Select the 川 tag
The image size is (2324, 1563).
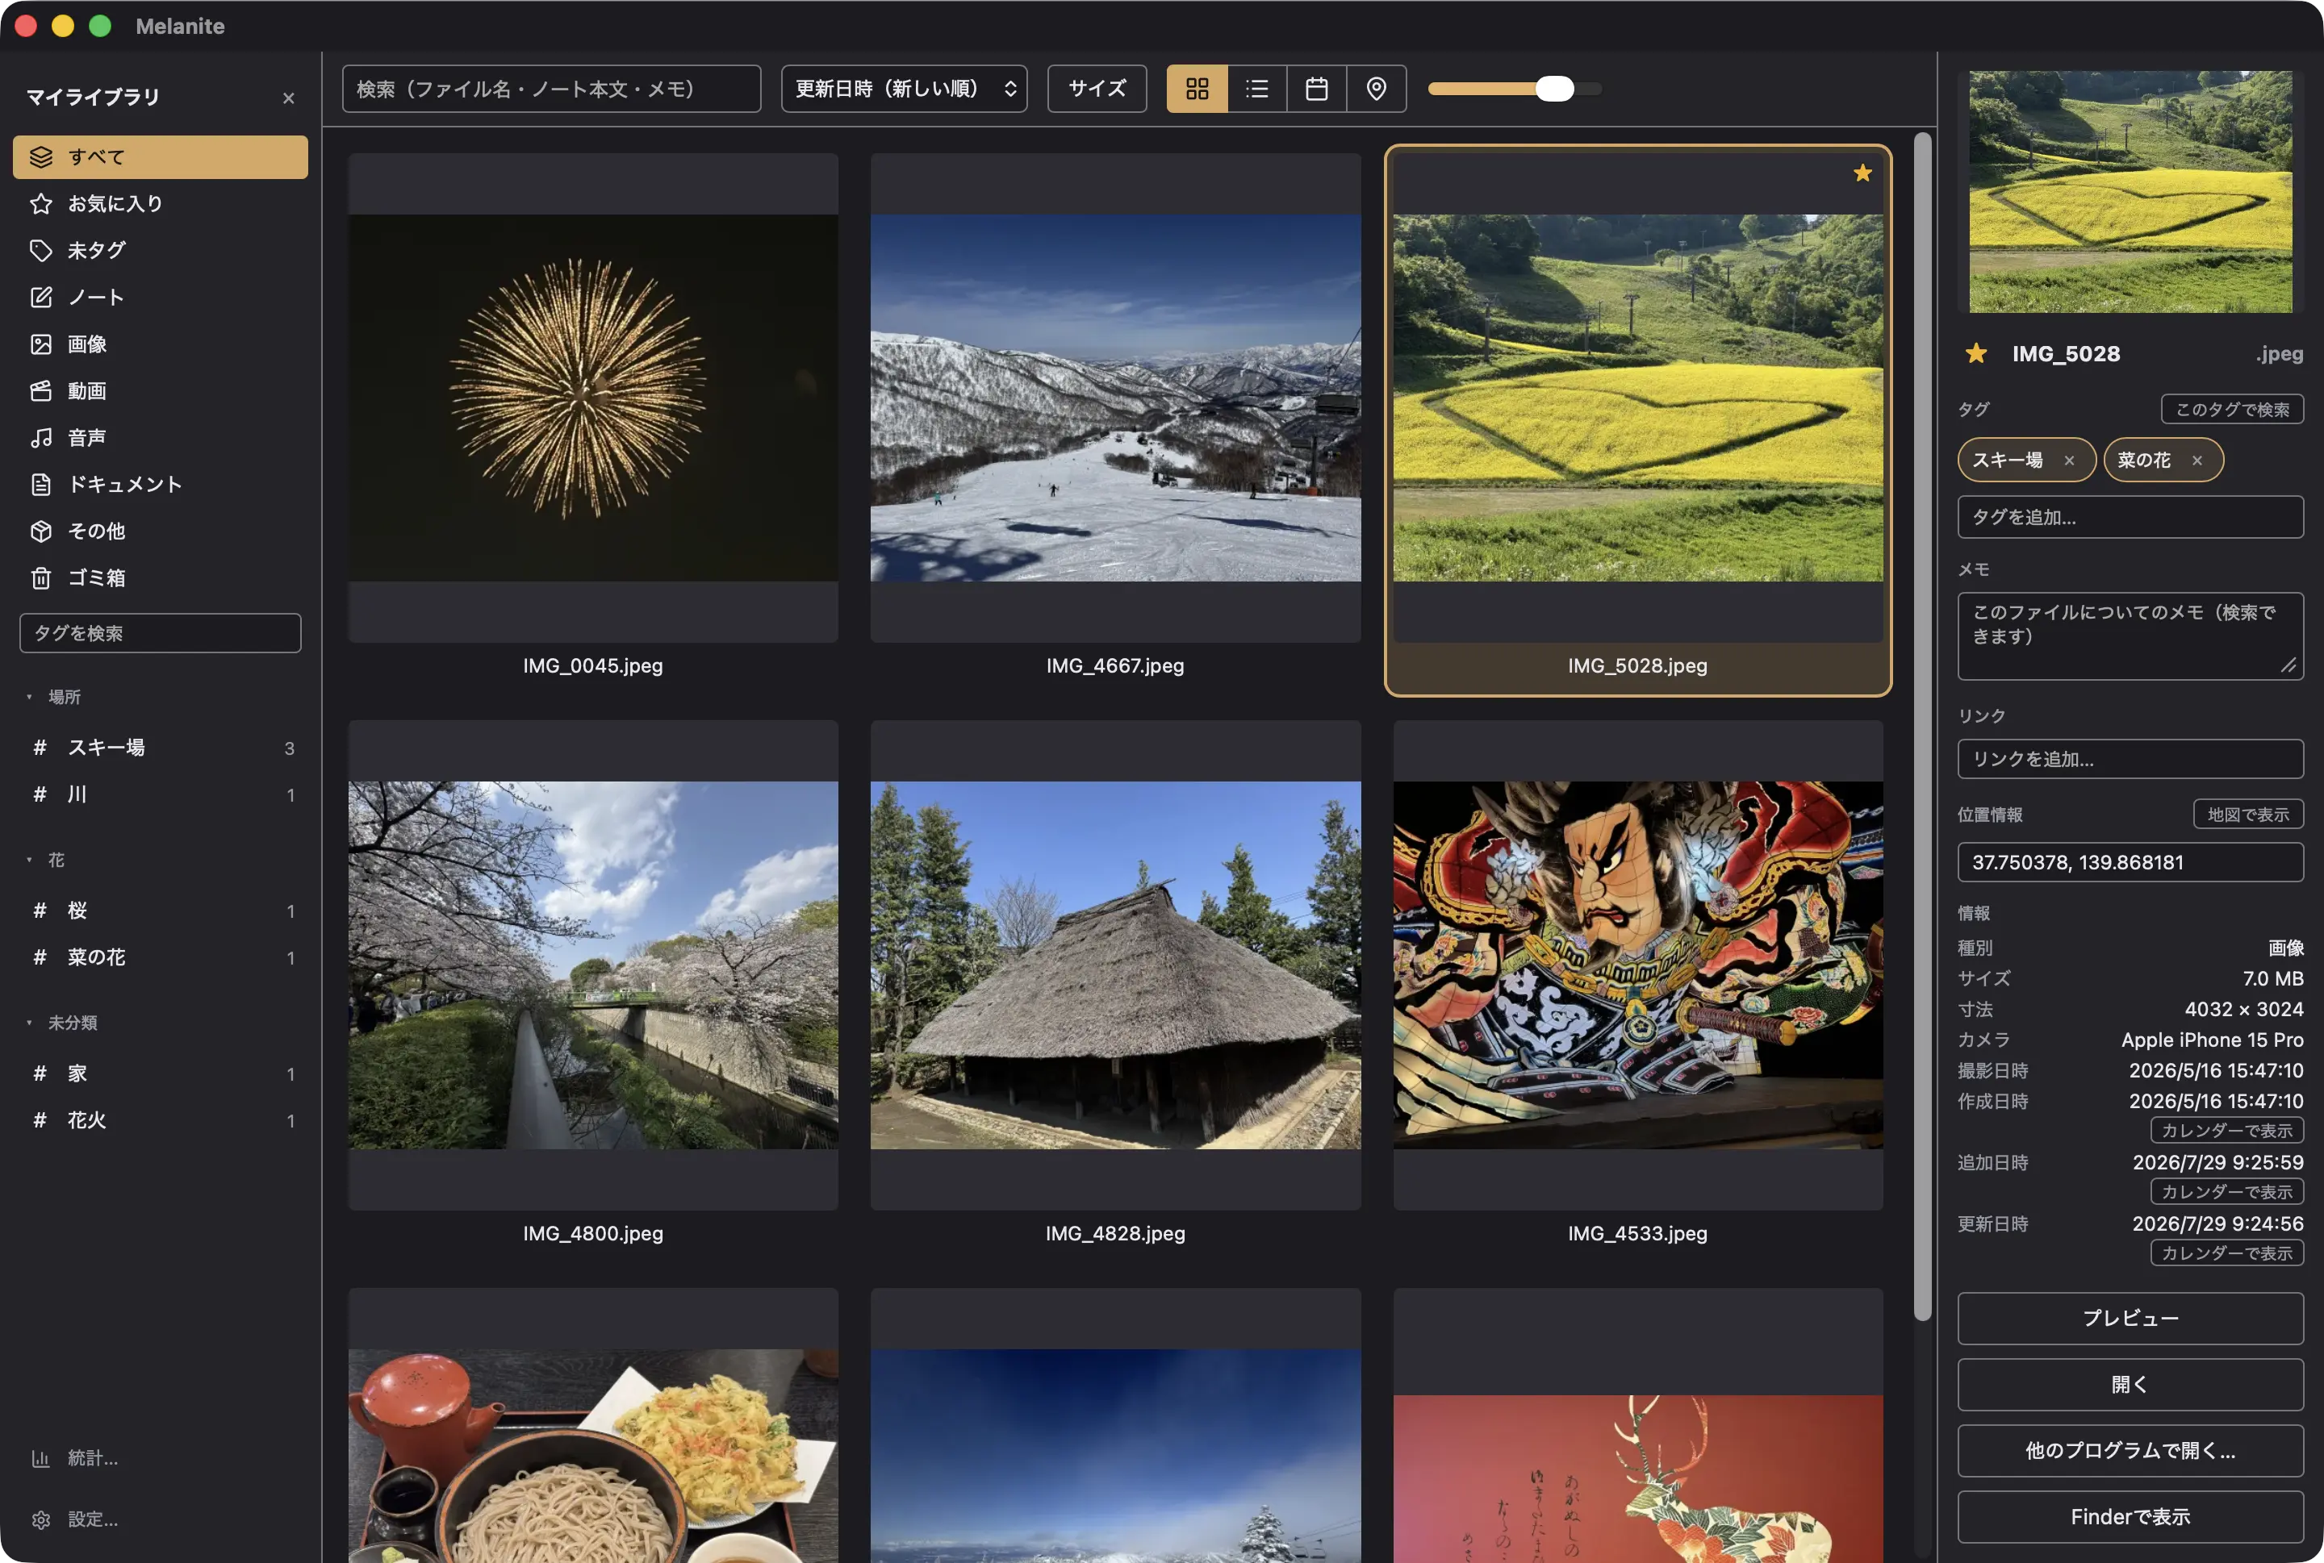point(161,794)
